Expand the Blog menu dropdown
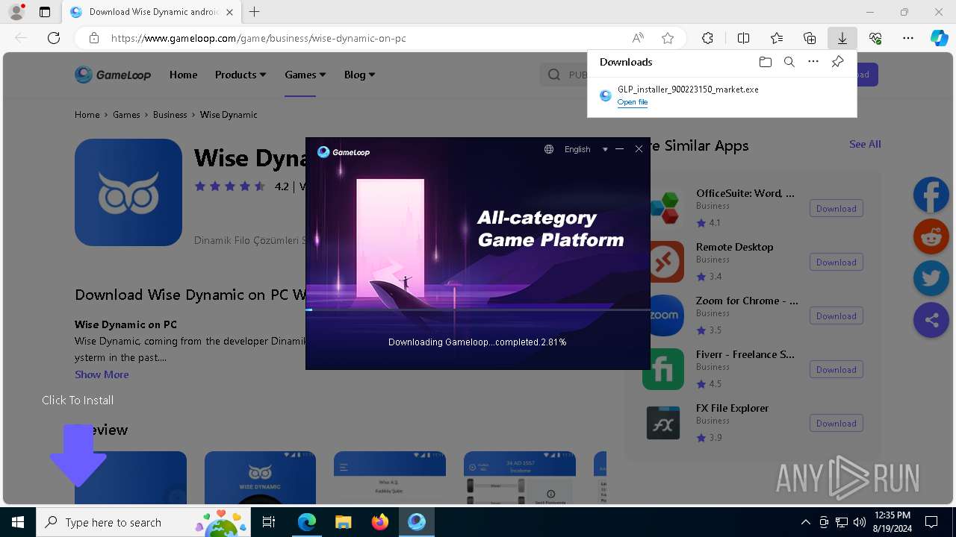 (x=360, y=75)
